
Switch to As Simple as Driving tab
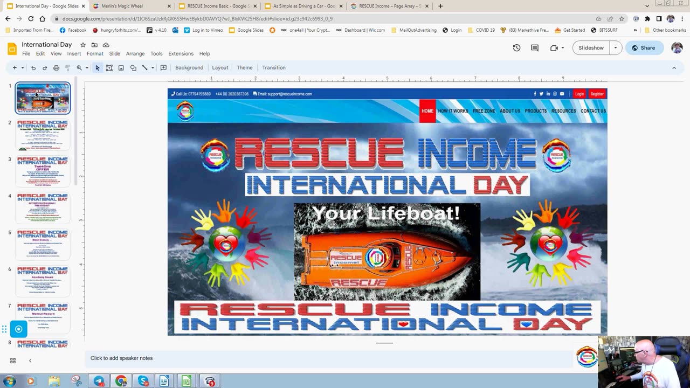pyautogui.click(x=304, y=6)
